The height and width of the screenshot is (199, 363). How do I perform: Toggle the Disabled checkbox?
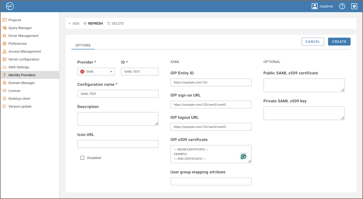82,158
